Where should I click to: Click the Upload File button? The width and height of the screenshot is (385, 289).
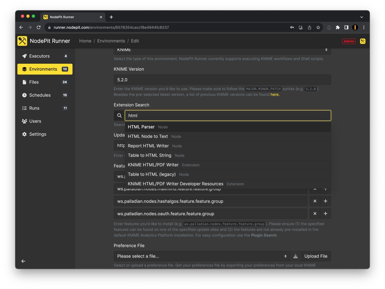click(x=316, y=256)
